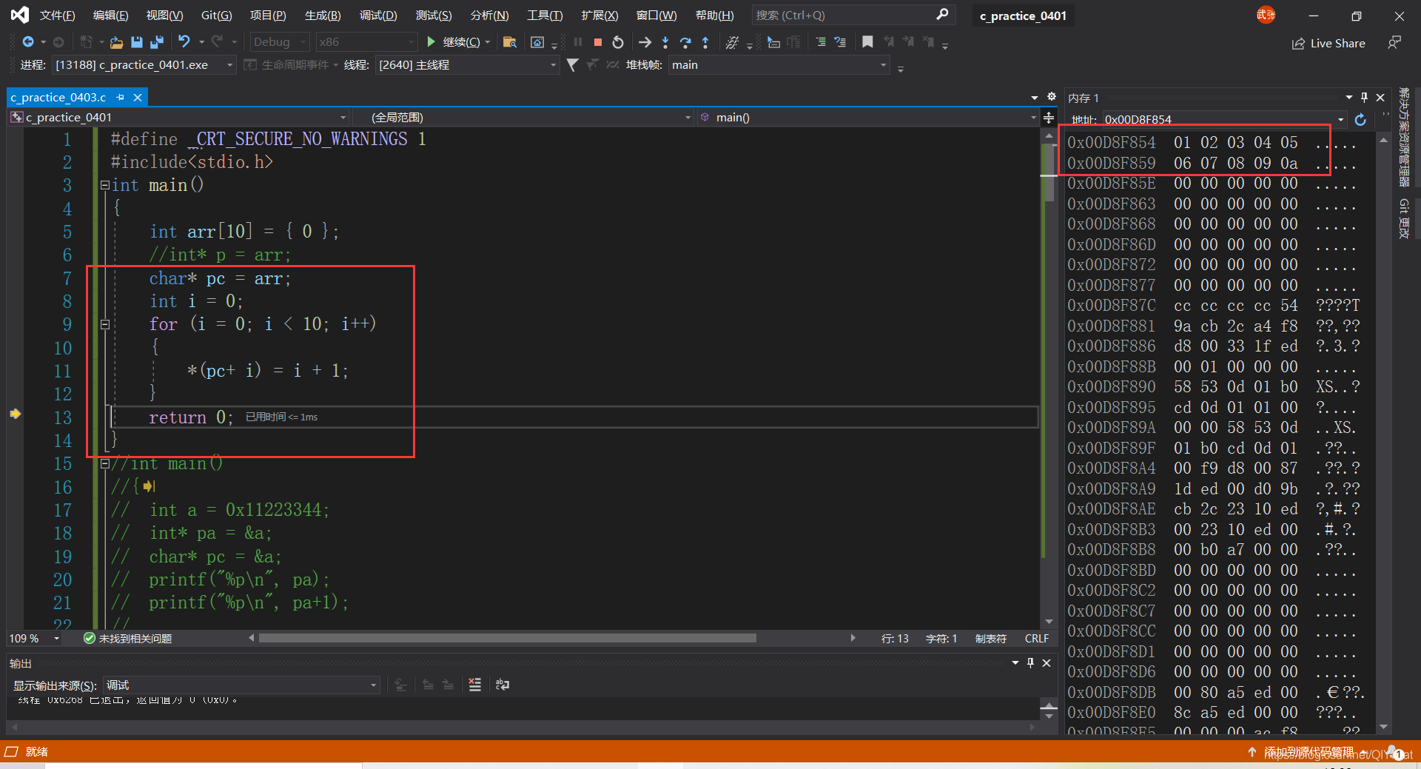Click the uncomment selected lines icon
1421x769 pixels.
(840, 42)
